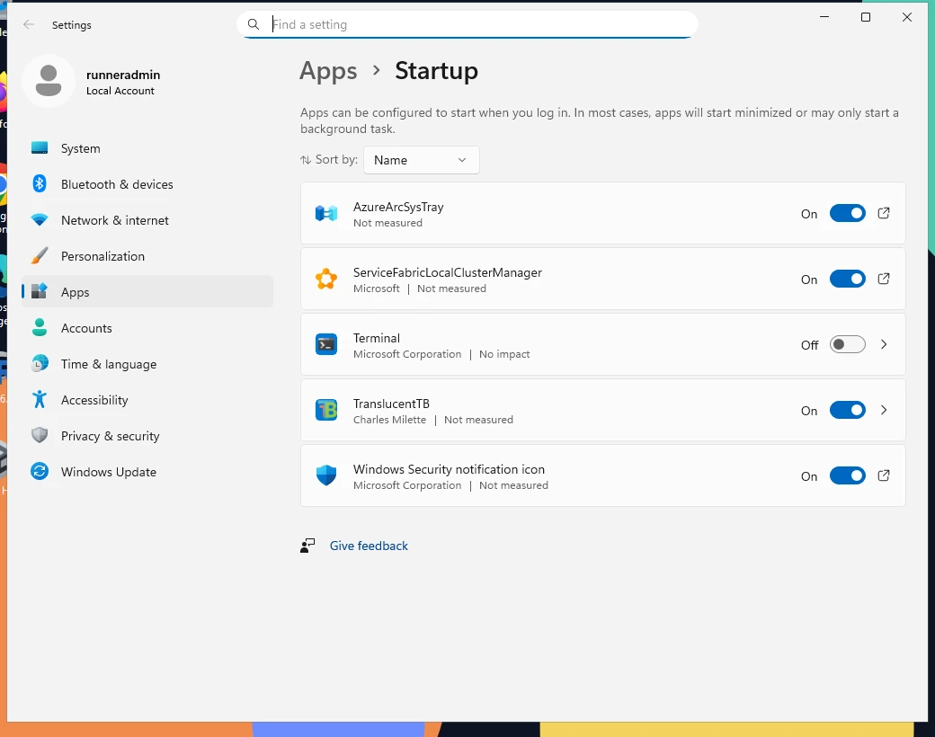Click the Off label next to Terminal

coord(810,345)
